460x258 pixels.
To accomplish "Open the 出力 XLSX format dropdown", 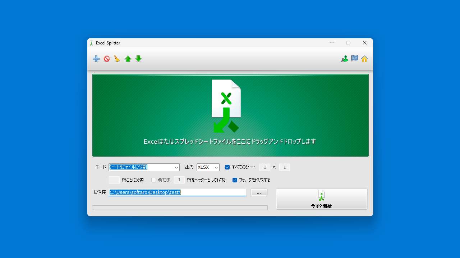I will point(208,167).
